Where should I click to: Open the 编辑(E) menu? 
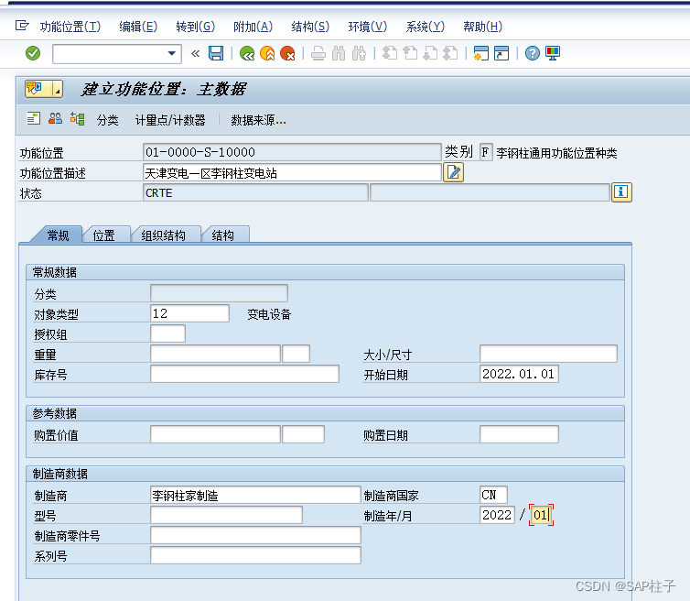pyautogui.click(x=138, y=27)
